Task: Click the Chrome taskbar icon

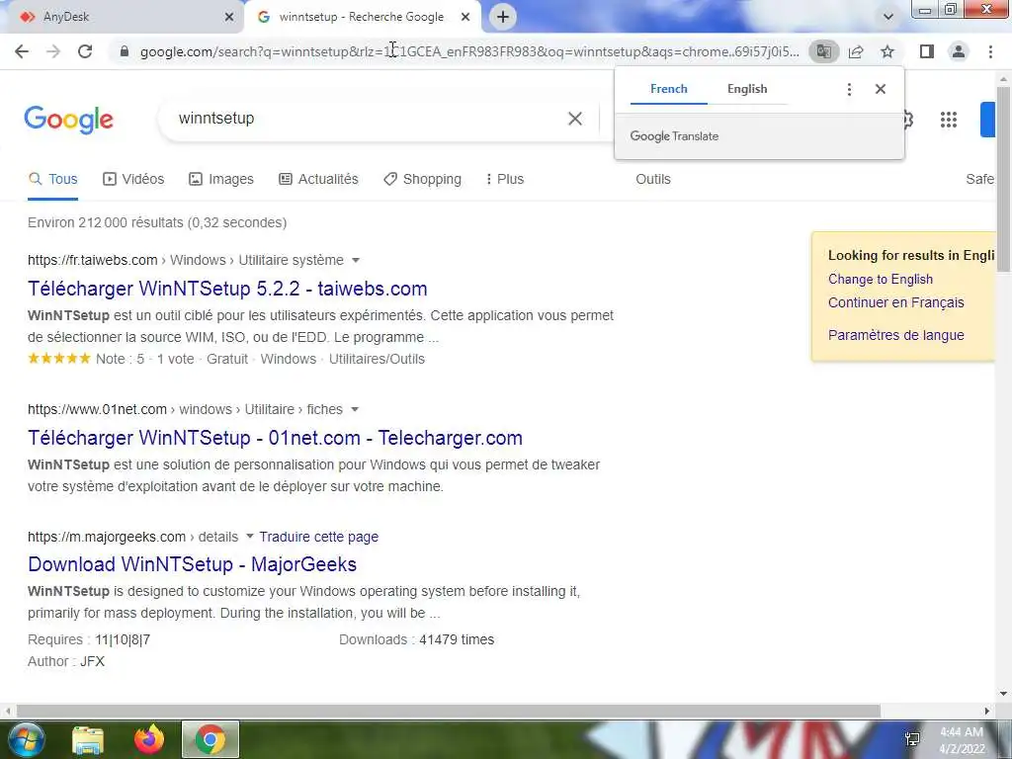Action: click(211, 739)
